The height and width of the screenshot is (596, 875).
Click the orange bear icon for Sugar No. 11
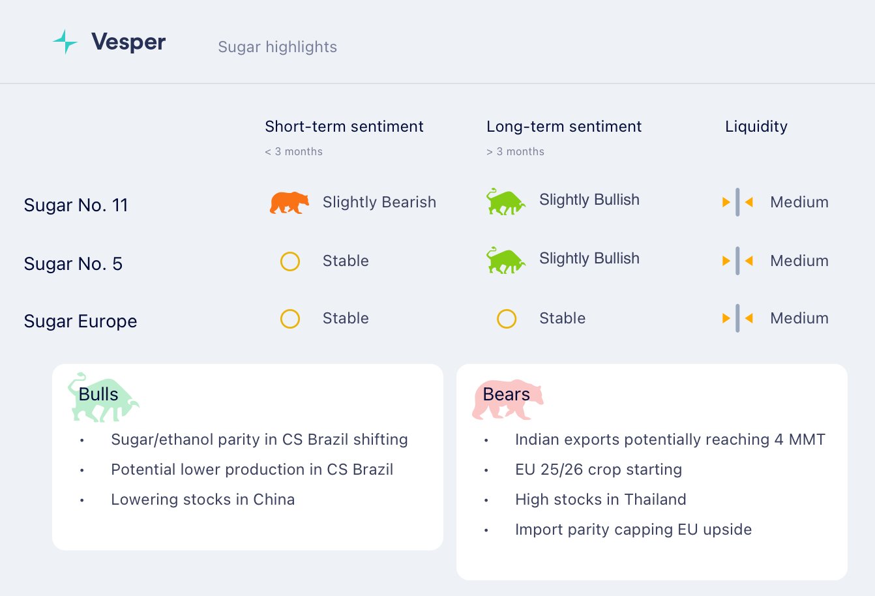click(x=289, y=203)
